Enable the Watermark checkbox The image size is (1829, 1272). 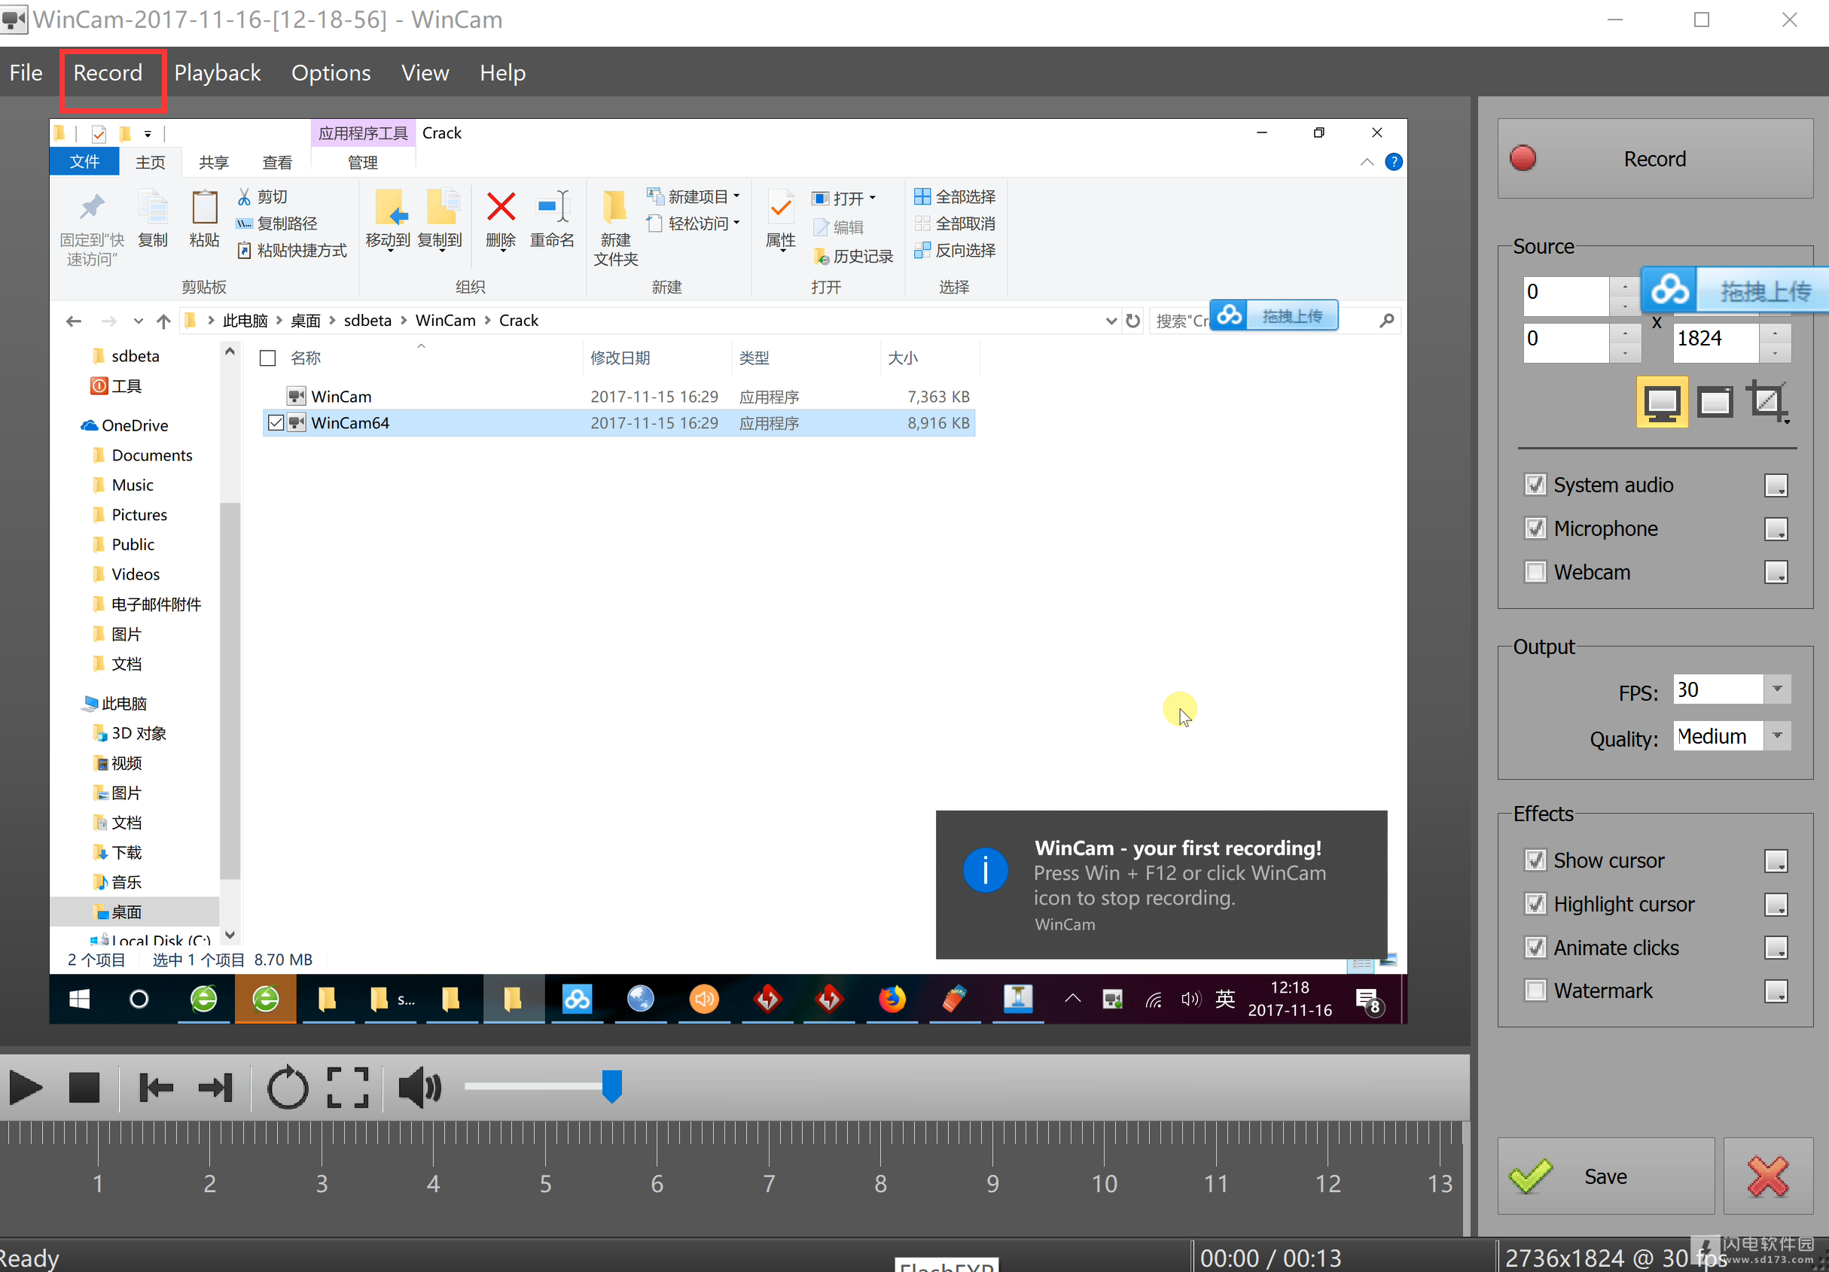(1535, 991)
